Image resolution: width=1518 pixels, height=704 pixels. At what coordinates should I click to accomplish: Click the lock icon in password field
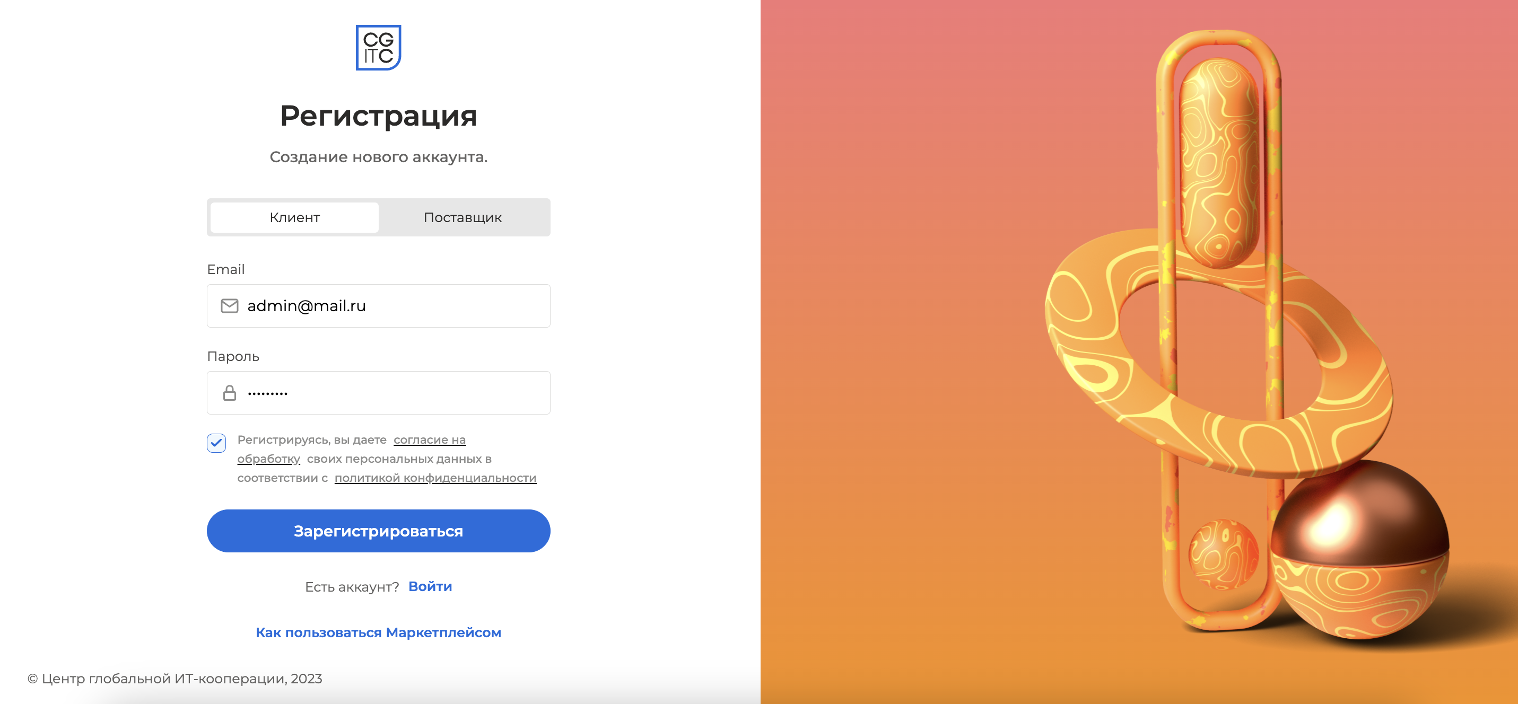tap(229, 393)
